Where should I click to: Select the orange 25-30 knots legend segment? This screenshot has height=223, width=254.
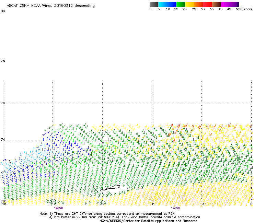coord(198,4)
